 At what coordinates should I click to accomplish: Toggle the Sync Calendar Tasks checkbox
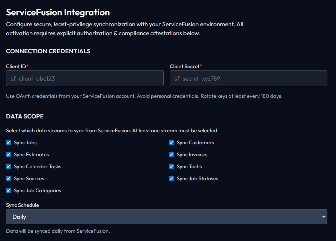(x=8, y=166)
